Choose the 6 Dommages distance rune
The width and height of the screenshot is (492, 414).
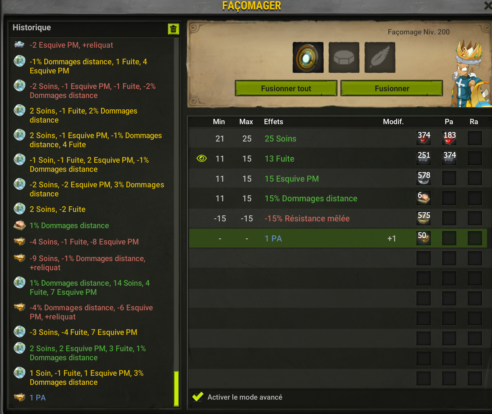[423, 198]
